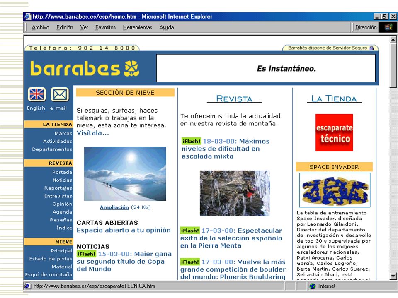The height and width of the screenshot is (298, 398).
Task: Click the NIEVE sidebar heading
Action: coord(49,242)
